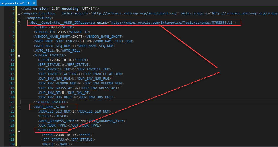Collapse the soapenv:Envelope node
Viewport: 278px width, 147px height.
tap(19, 13)
